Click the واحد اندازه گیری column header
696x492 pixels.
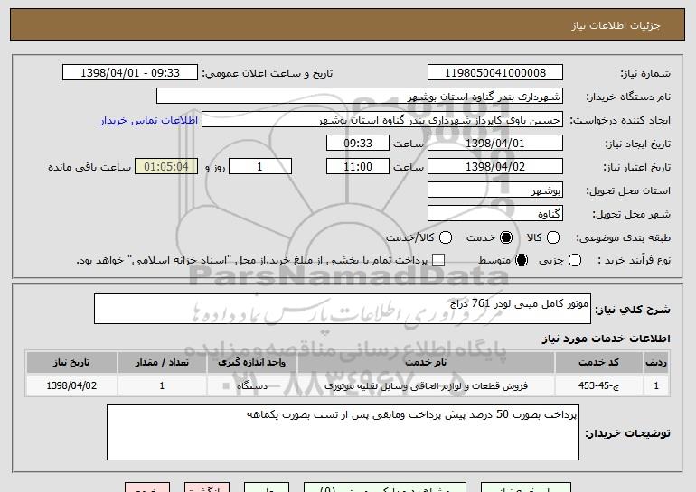pos(251,363)
